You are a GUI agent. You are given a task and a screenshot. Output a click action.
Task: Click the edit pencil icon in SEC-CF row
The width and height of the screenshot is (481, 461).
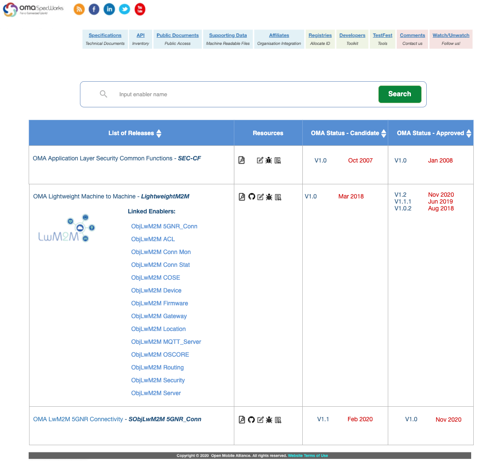[x=260, y=160]
